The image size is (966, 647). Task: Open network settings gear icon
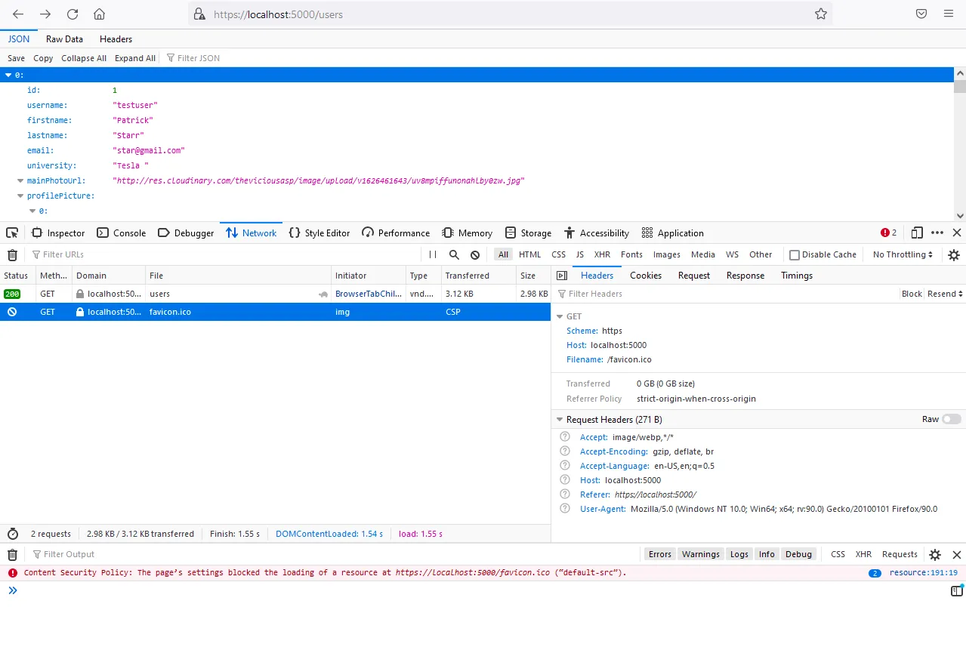954,255
